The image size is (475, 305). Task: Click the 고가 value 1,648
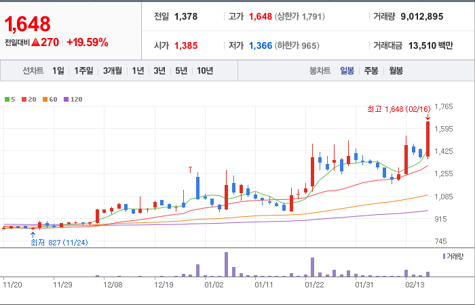pyautogui.click(x=260, y=16)
